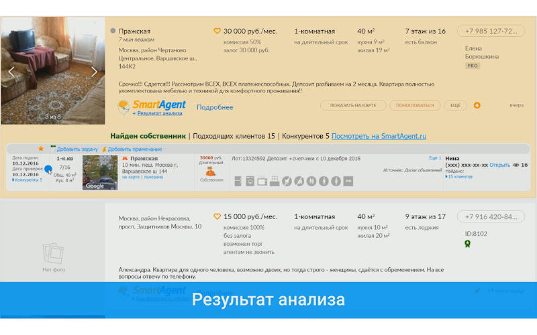This screenshot has height=335, width=537.
Task: Click the no-children icon
Action: [x=299, y=181]
